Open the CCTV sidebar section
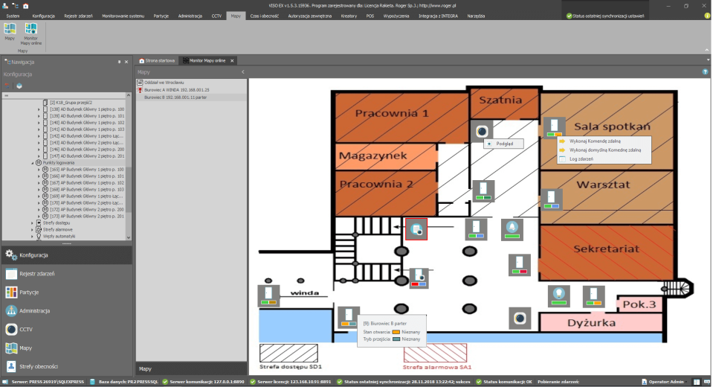The width and height of the screenshot is (716, 387). pyautogui.click(x=25, y=329)
